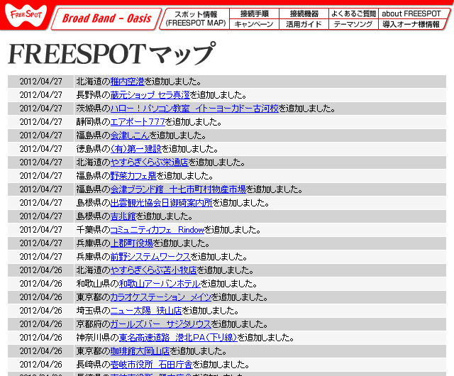The width and height of the screenshot is (454, 376).
Task: Open 東名高速道路 港北PA(下り線) link
Action: [x=178, y=338]
